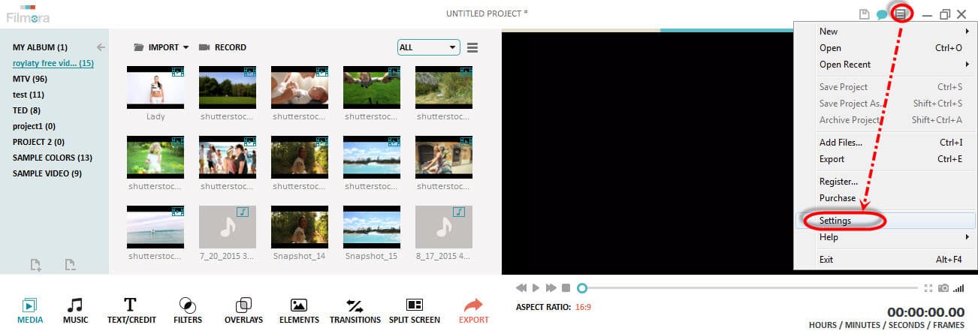
Task: Select the Lady video thumbnail
Action: click(x=155, y=88)
